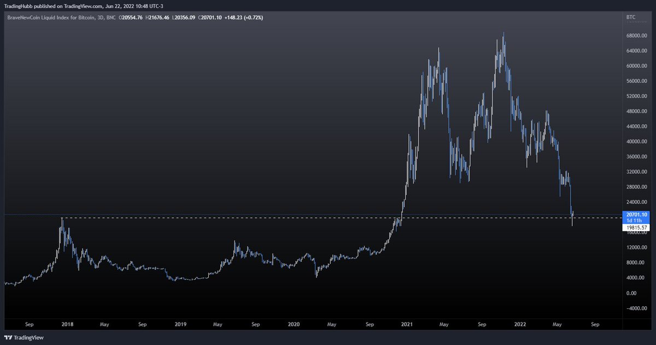Click the 52000.00 price axis label
This screenshot has width=656, height=345.
[x=637, y=96]
